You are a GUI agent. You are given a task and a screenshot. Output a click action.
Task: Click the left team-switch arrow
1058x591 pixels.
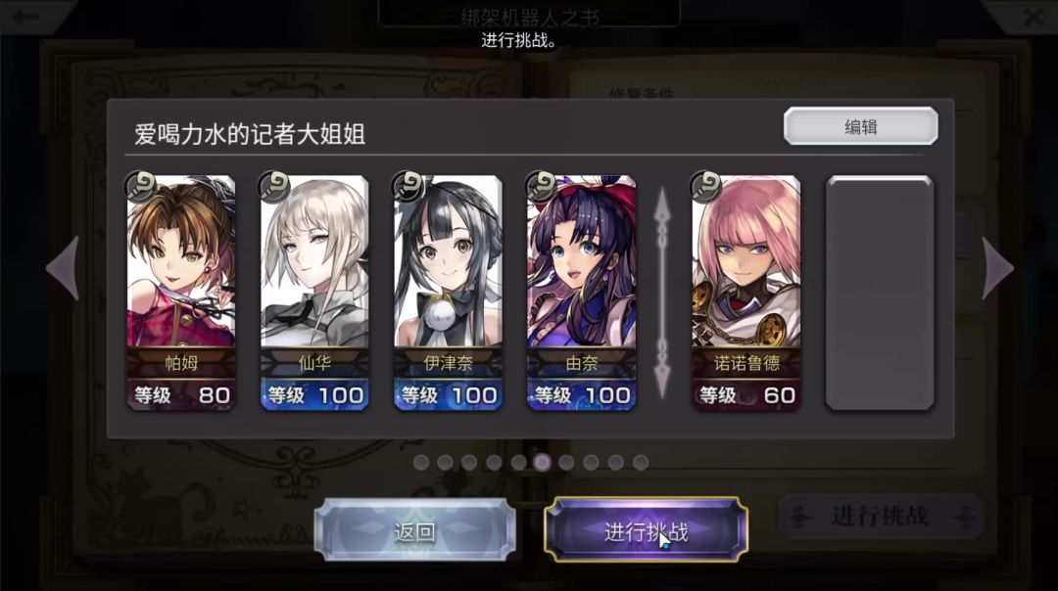(64, 267)
